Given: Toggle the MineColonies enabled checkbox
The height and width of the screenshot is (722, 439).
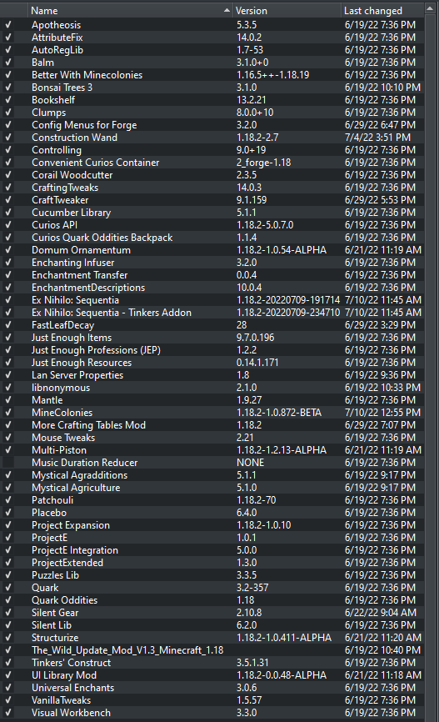Looking at the screenshot, I should pyautogui.click(x=7, y=413).
